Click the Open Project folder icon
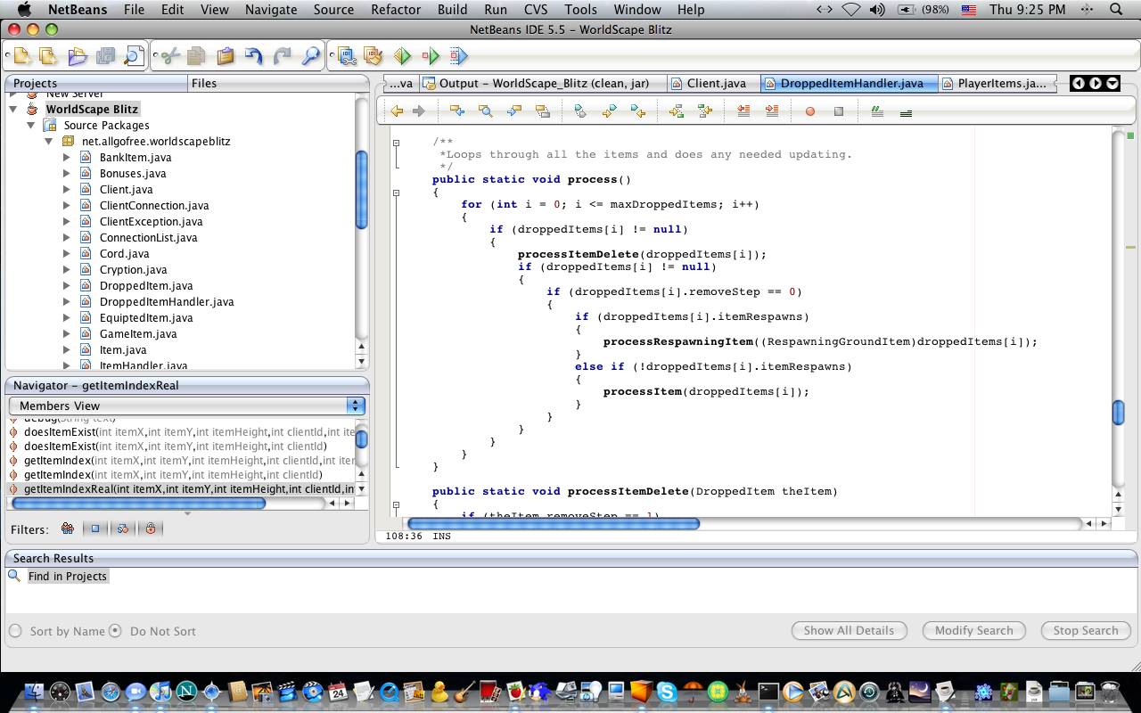 [x=77, y=56]
